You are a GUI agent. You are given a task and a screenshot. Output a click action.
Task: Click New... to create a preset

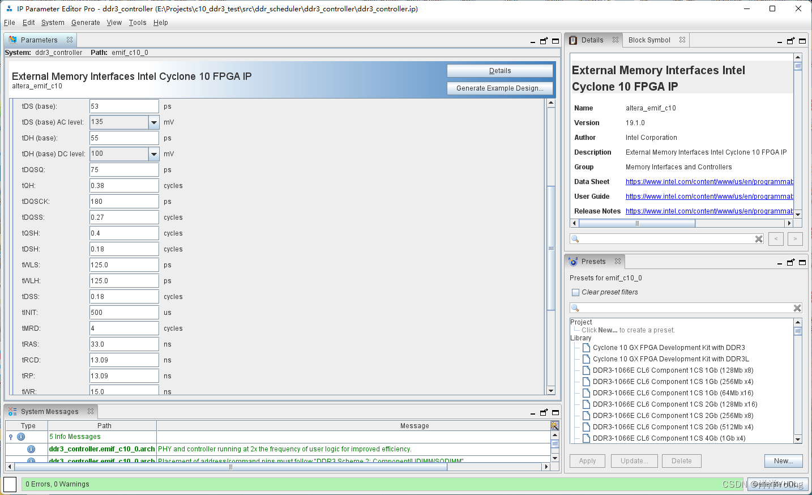point(784,461)
